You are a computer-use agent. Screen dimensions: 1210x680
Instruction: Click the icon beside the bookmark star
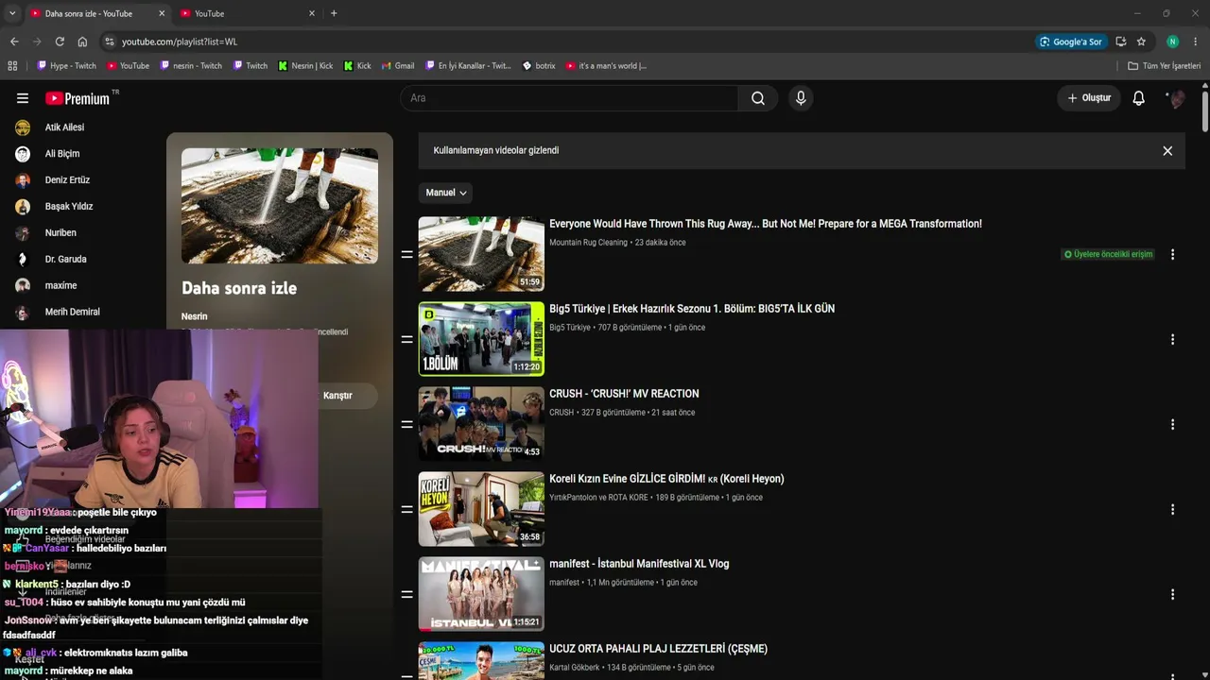point(1120,42)
